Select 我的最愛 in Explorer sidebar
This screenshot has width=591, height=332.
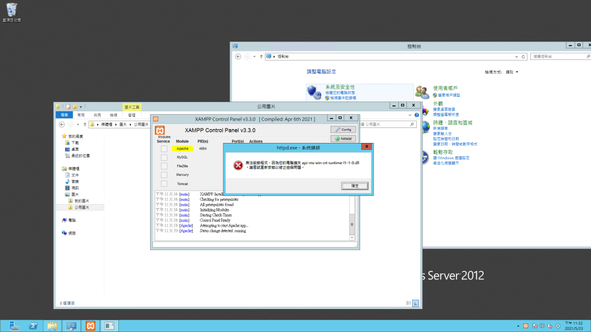[76, 136]
